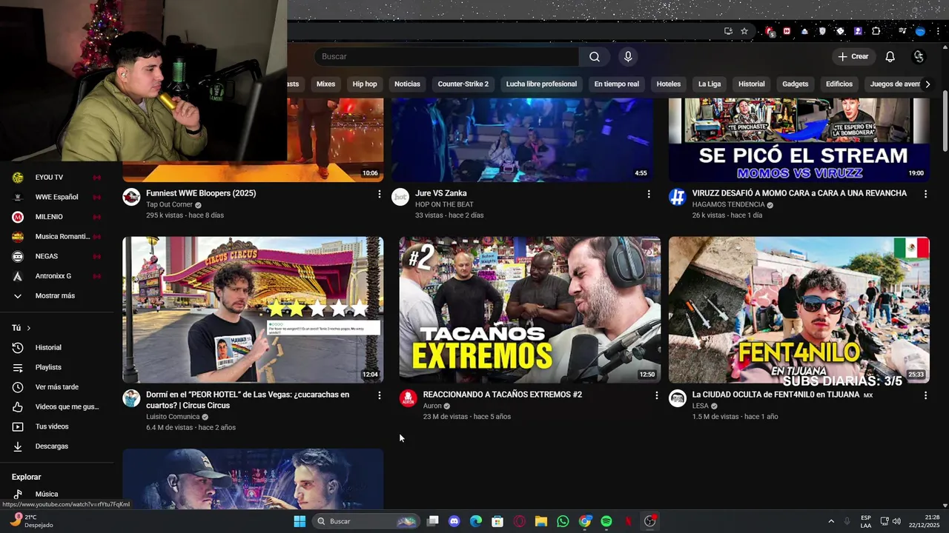This screenshot has height=533, width=949.
Task: Expand Mostrar más in subscriptions list
Action: click(56, 296)
